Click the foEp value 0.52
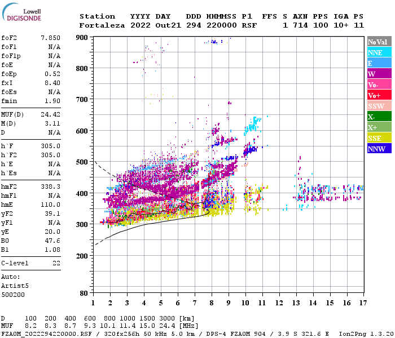Viewport: 395px width, 338px height. (x=52, y=74)
